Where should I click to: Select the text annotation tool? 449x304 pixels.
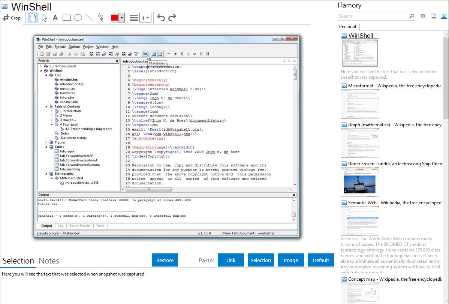(x=55, y=18)
